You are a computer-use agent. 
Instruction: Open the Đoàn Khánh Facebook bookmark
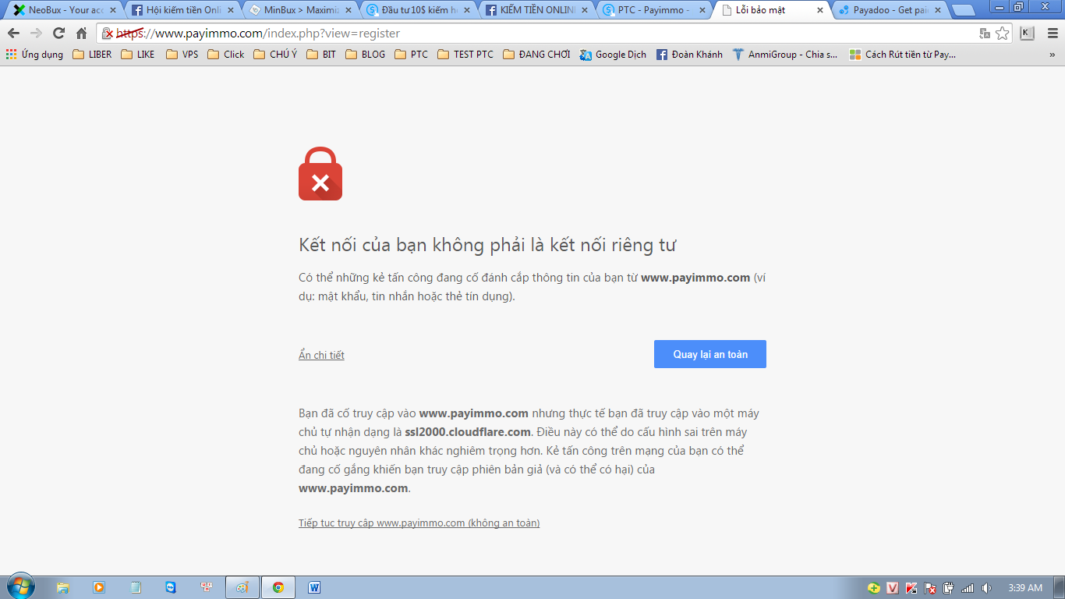[x=689, y=55]
